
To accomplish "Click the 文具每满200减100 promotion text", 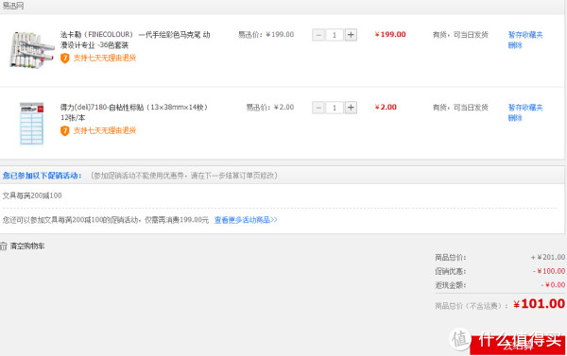I will pos(32,195).
